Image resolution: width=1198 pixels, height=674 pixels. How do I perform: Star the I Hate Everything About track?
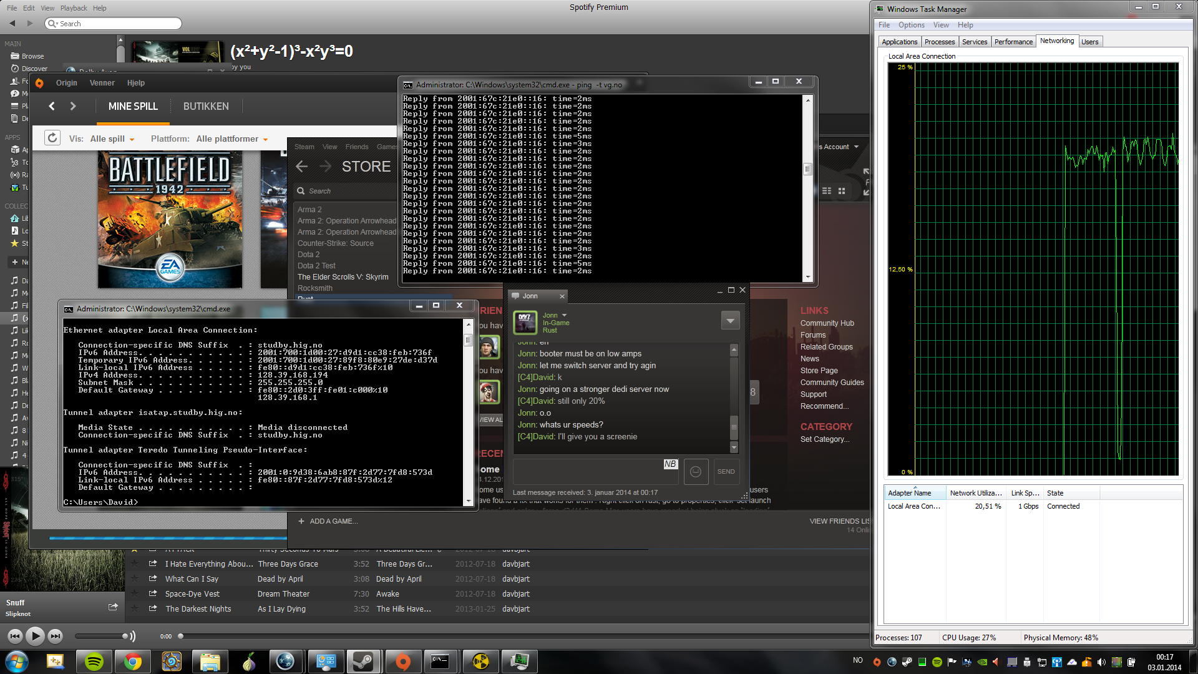click(x=134, y=564)
